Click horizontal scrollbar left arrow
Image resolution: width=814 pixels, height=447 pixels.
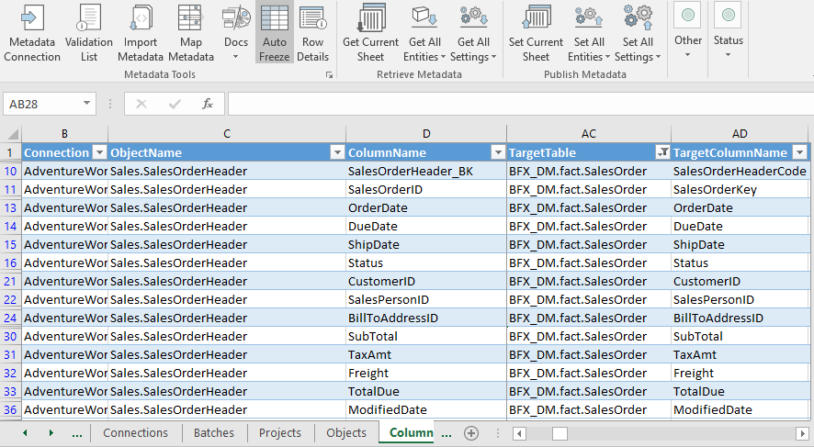[519, 433]
